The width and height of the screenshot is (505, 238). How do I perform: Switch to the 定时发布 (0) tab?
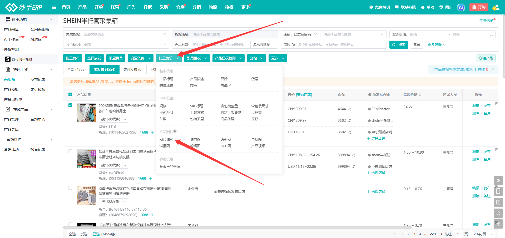133,69
